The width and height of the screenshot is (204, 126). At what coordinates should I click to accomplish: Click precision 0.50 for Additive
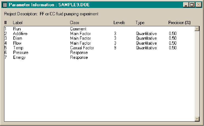(x=173, y=34)
